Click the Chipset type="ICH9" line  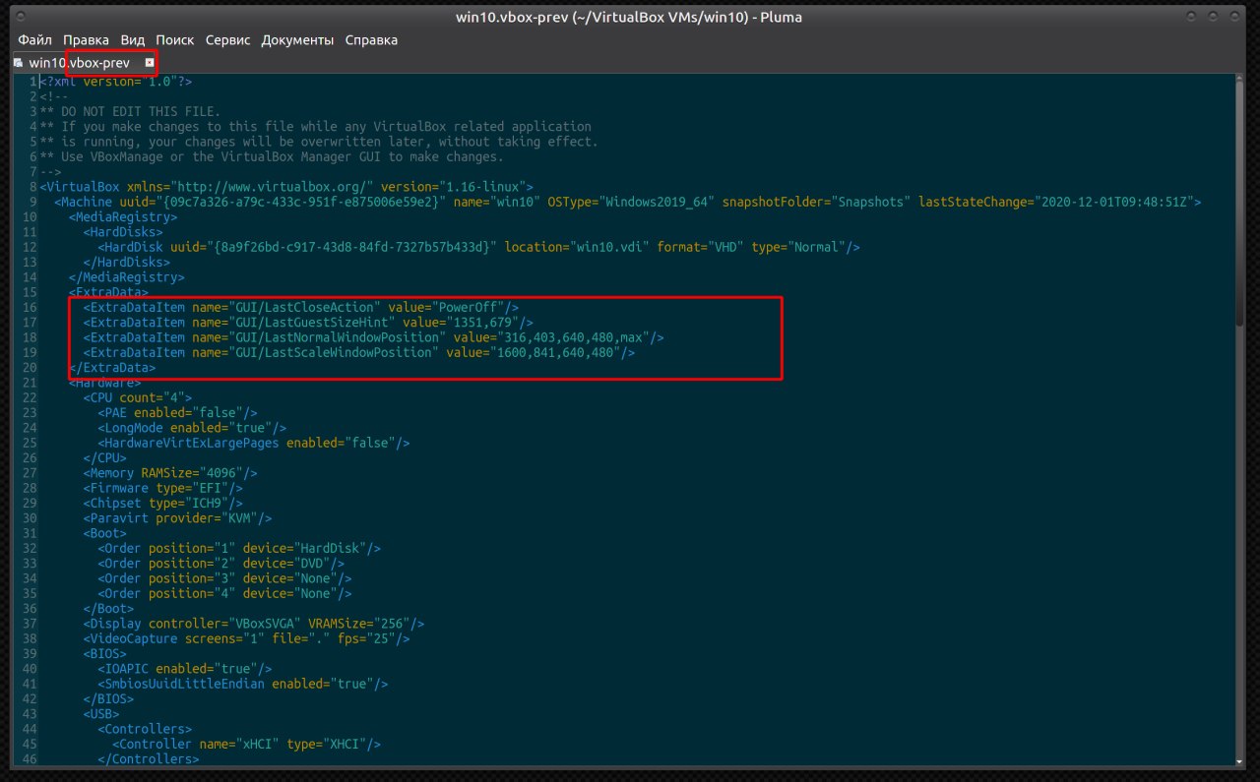pos(162,504)
